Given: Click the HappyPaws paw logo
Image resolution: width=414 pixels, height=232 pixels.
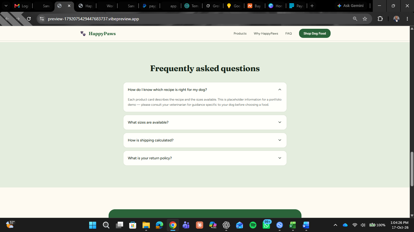Looking at the screenshot, I should point(83,33).
